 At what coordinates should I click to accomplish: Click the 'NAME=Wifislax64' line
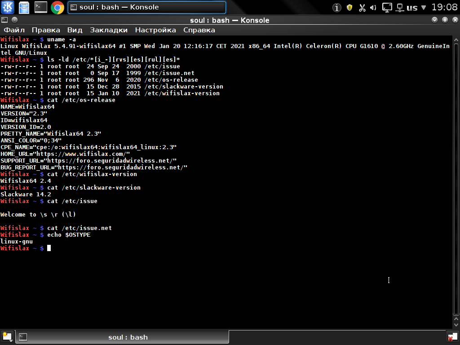[27, 107]
